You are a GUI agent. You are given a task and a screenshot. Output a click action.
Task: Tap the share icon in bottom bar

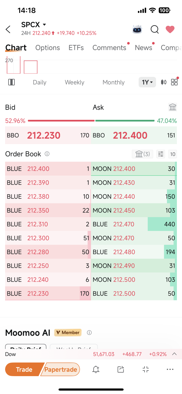coord(121,369)
